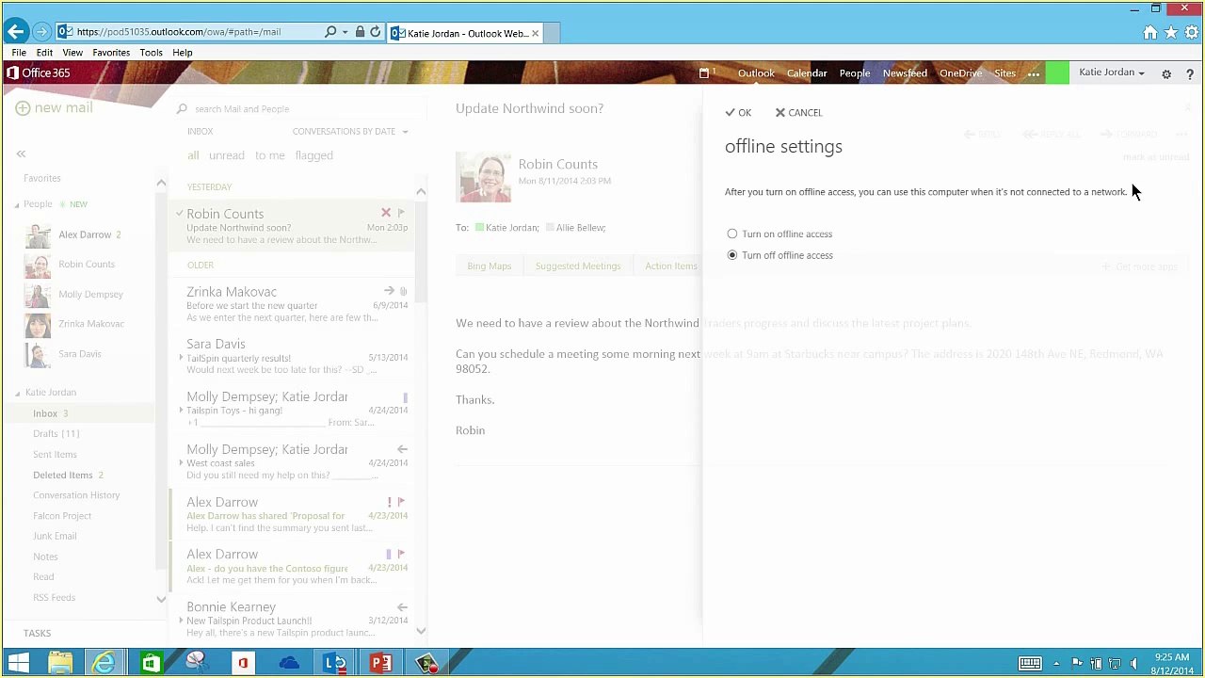
Task: Open Zrinka Makovac message in list
Action: pyautogui.click(x=297, y=304)
